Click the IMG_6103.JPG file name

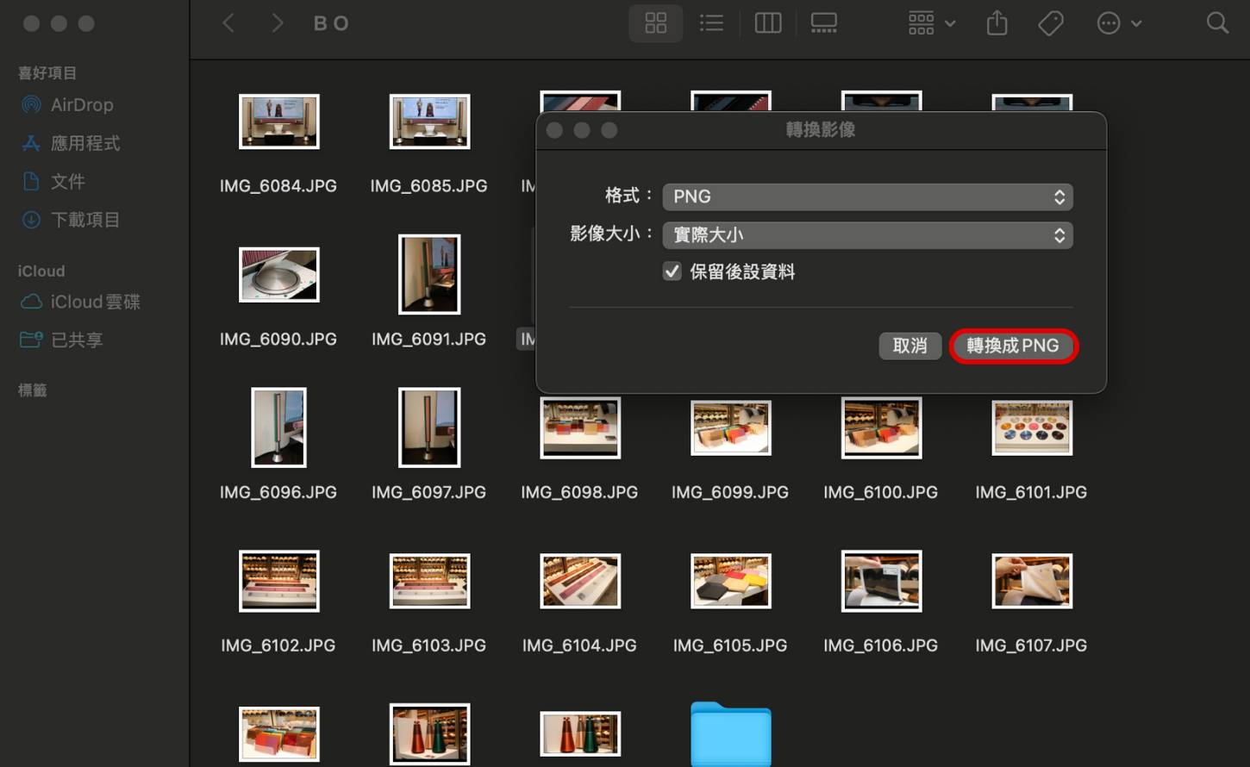click(428, 645)
